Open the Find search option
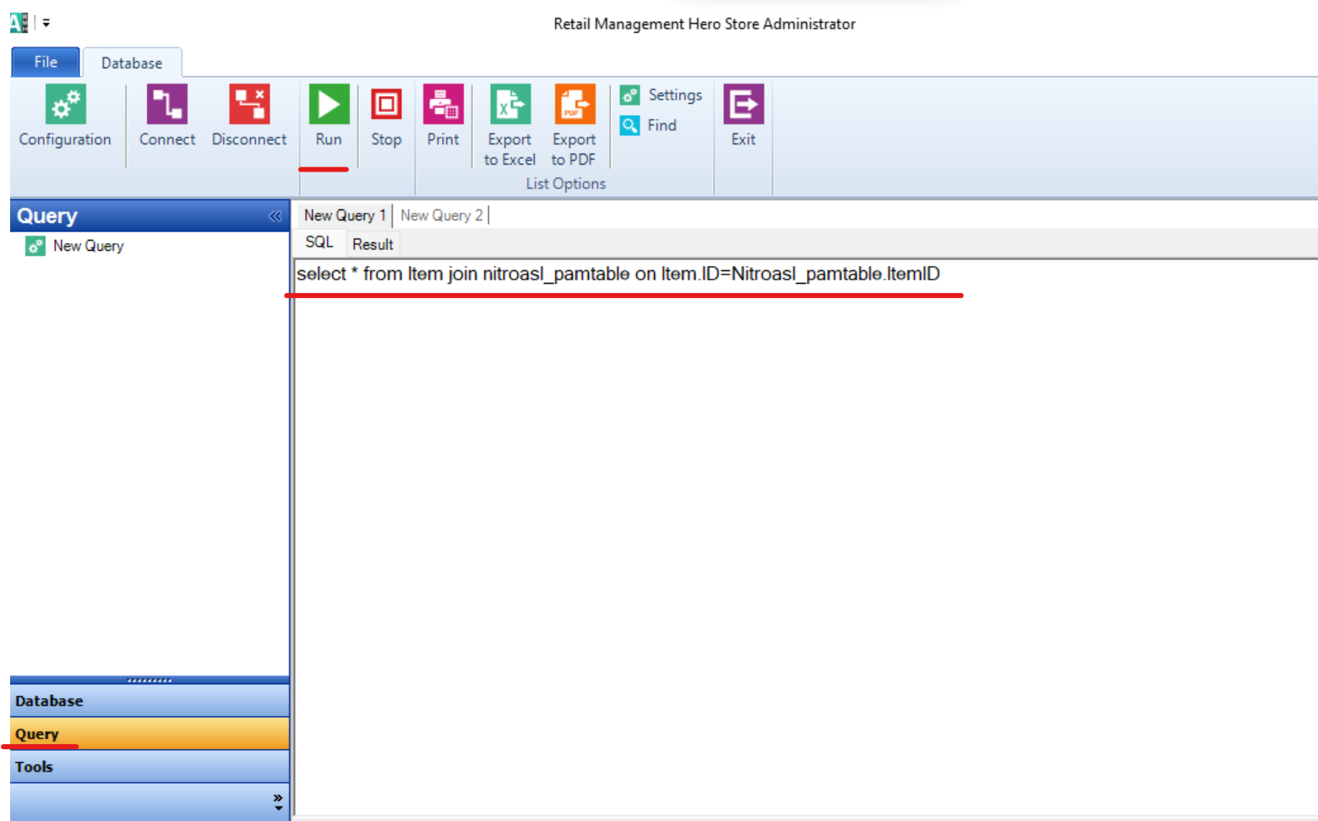The width and height of the screenshot is (1318, 821). [649, 126]
